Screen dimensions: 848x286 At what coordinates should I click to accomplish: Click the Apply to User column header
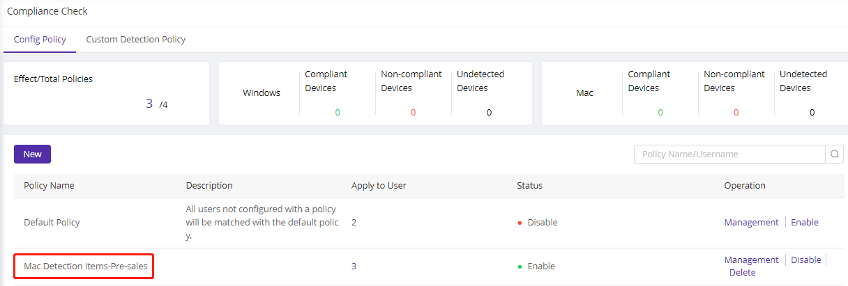(379, 186)
